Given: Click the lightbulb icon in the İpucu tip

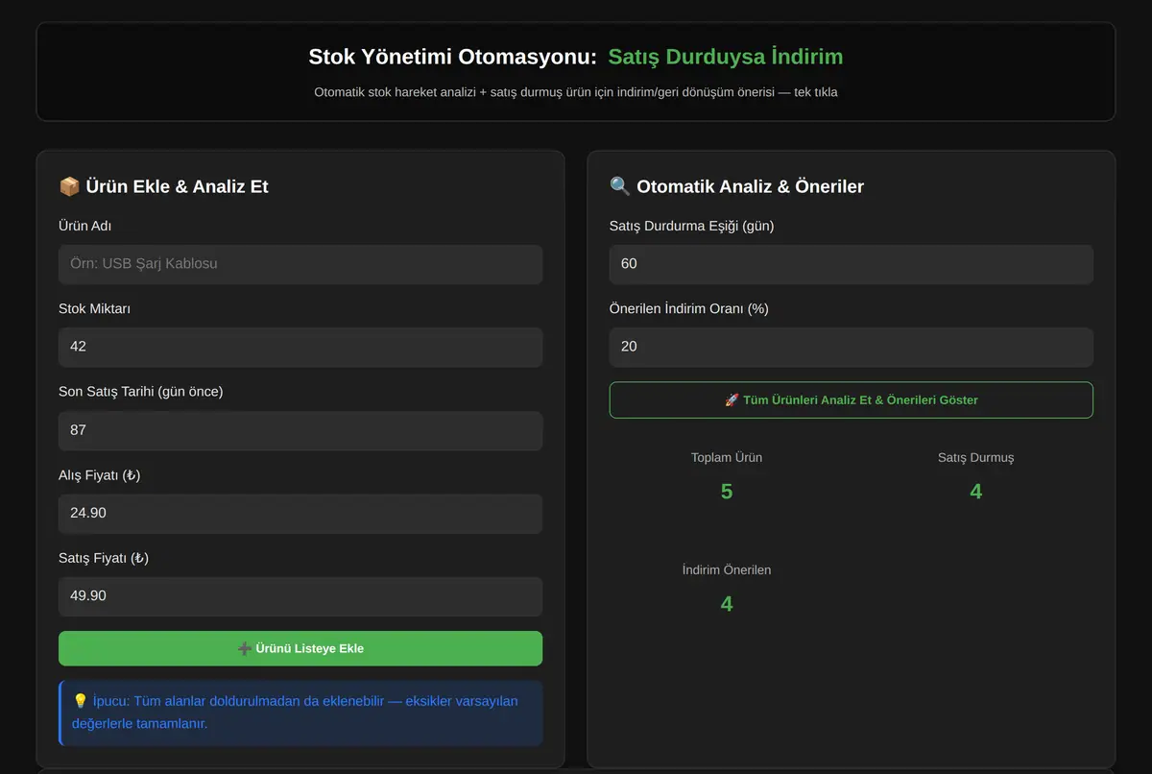Looking at the screenshot, I should pyautogui.click(x=81, y=701).
